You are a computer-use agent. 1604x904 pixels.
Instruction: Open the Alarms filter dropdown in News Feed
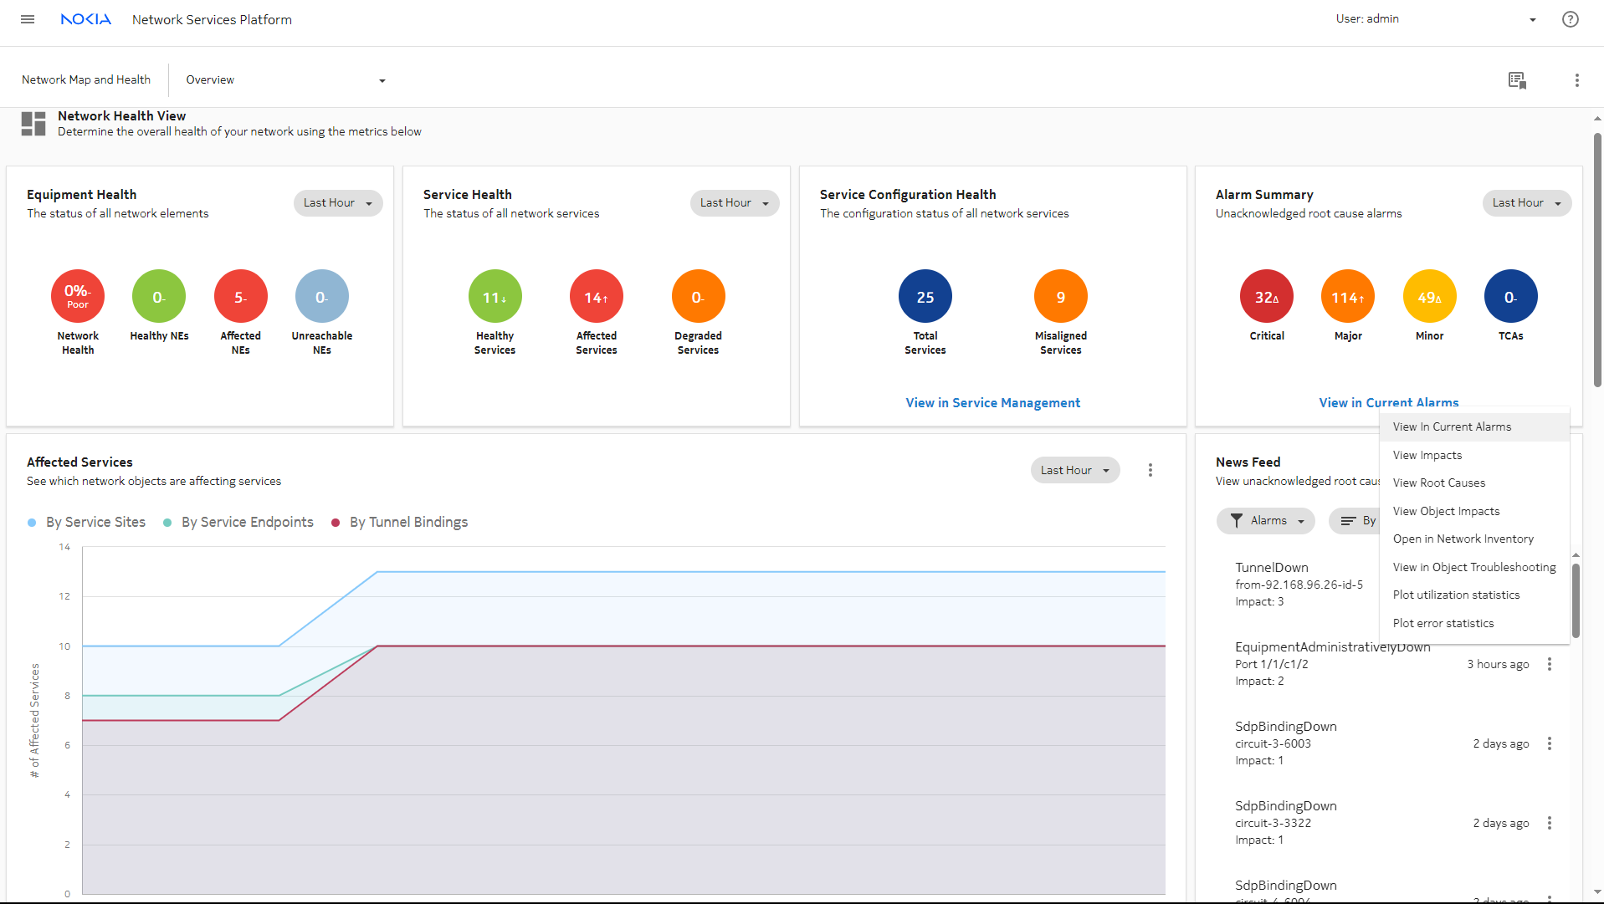coord(1265,521)
